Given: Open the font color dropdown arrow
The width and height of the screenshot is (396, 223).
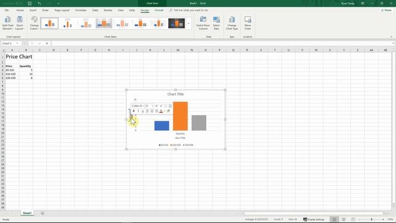Looking at the screenshot, I should click(165, 111).
